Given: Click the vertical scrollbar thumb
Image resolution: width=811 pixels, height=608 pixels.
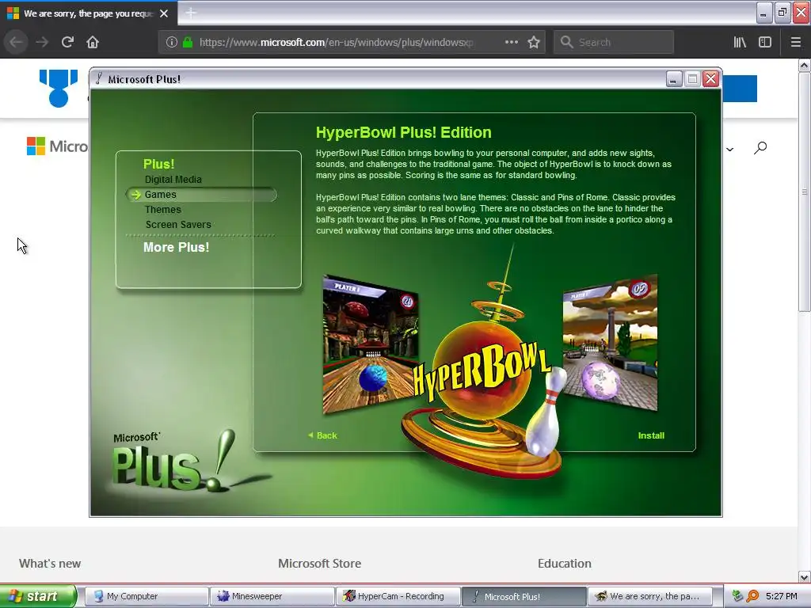Looking at the screenshot, I should click(804, 192).
